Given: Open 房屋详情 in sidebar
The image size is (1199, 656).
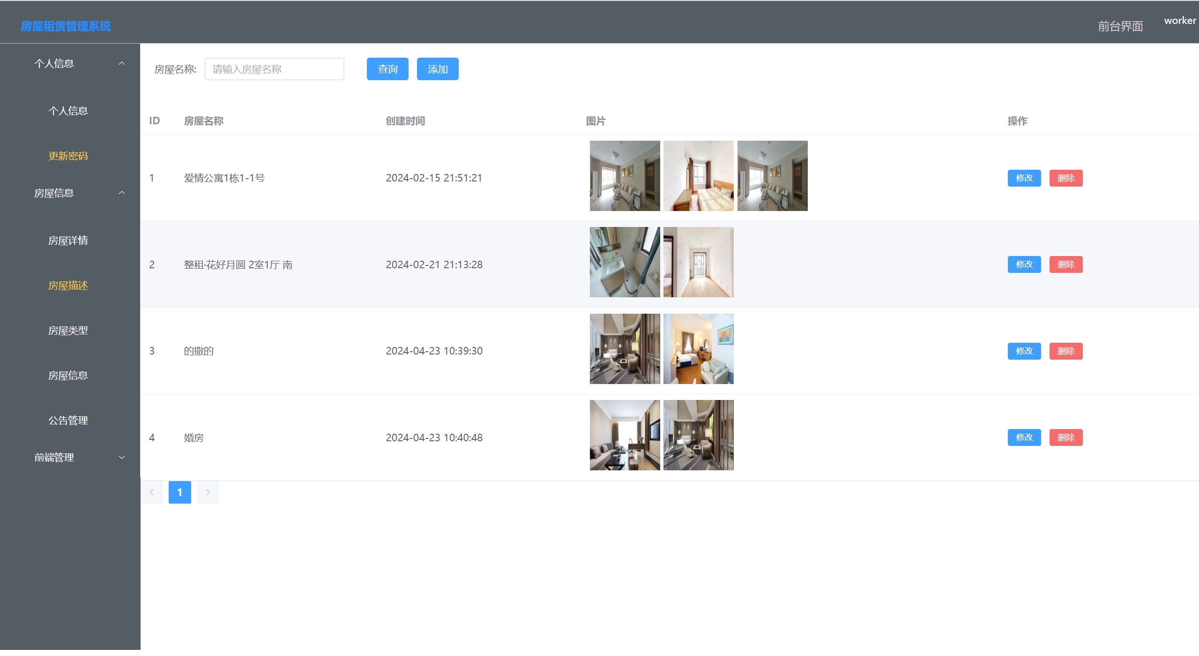Looking at the screenshot, I should point(68,241).
